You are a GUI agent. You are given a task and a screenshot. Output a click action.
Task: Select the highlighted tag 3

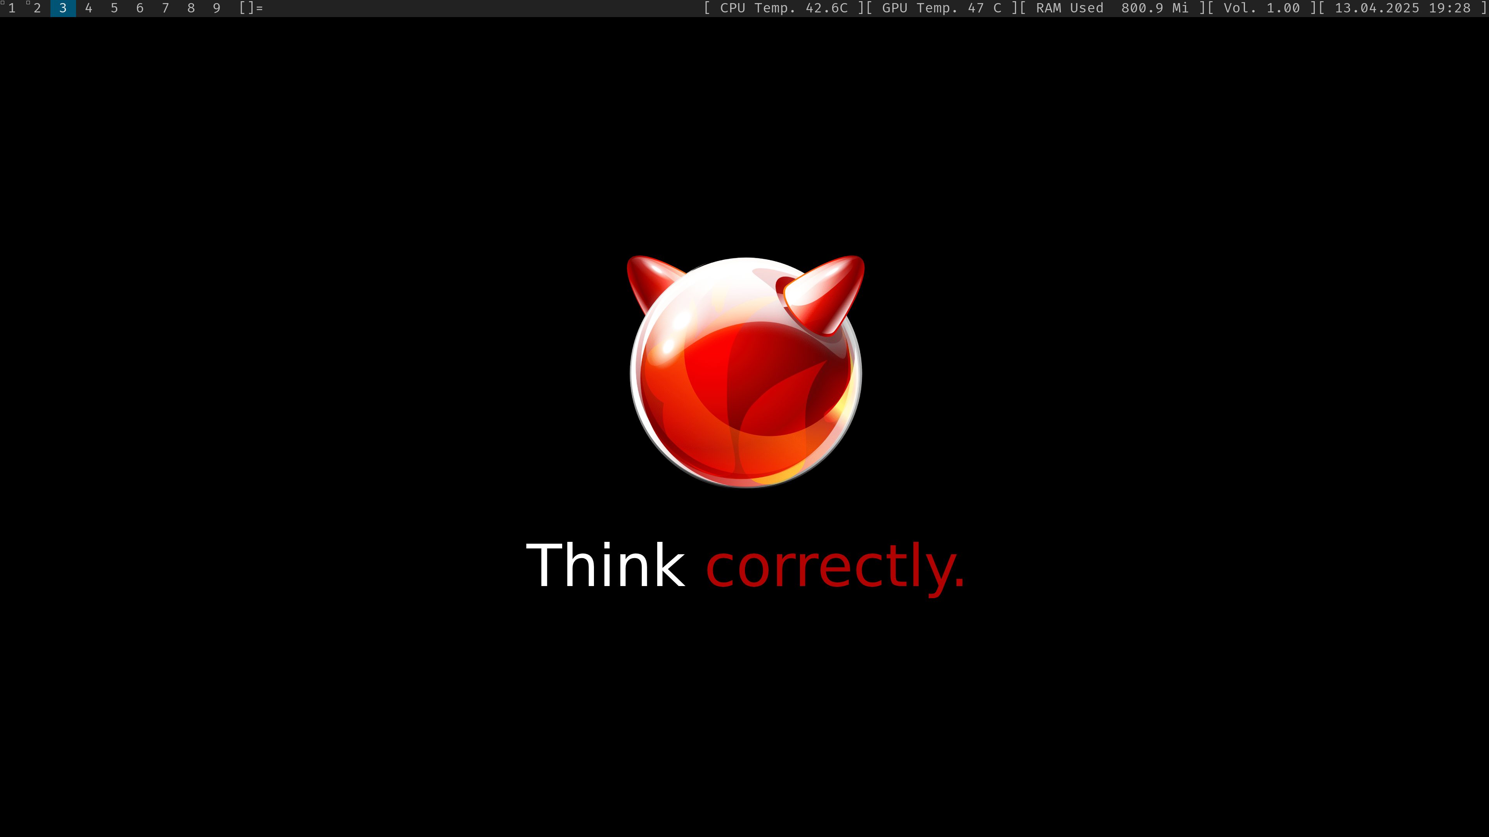pyautogui.click(x=63, y=8)
